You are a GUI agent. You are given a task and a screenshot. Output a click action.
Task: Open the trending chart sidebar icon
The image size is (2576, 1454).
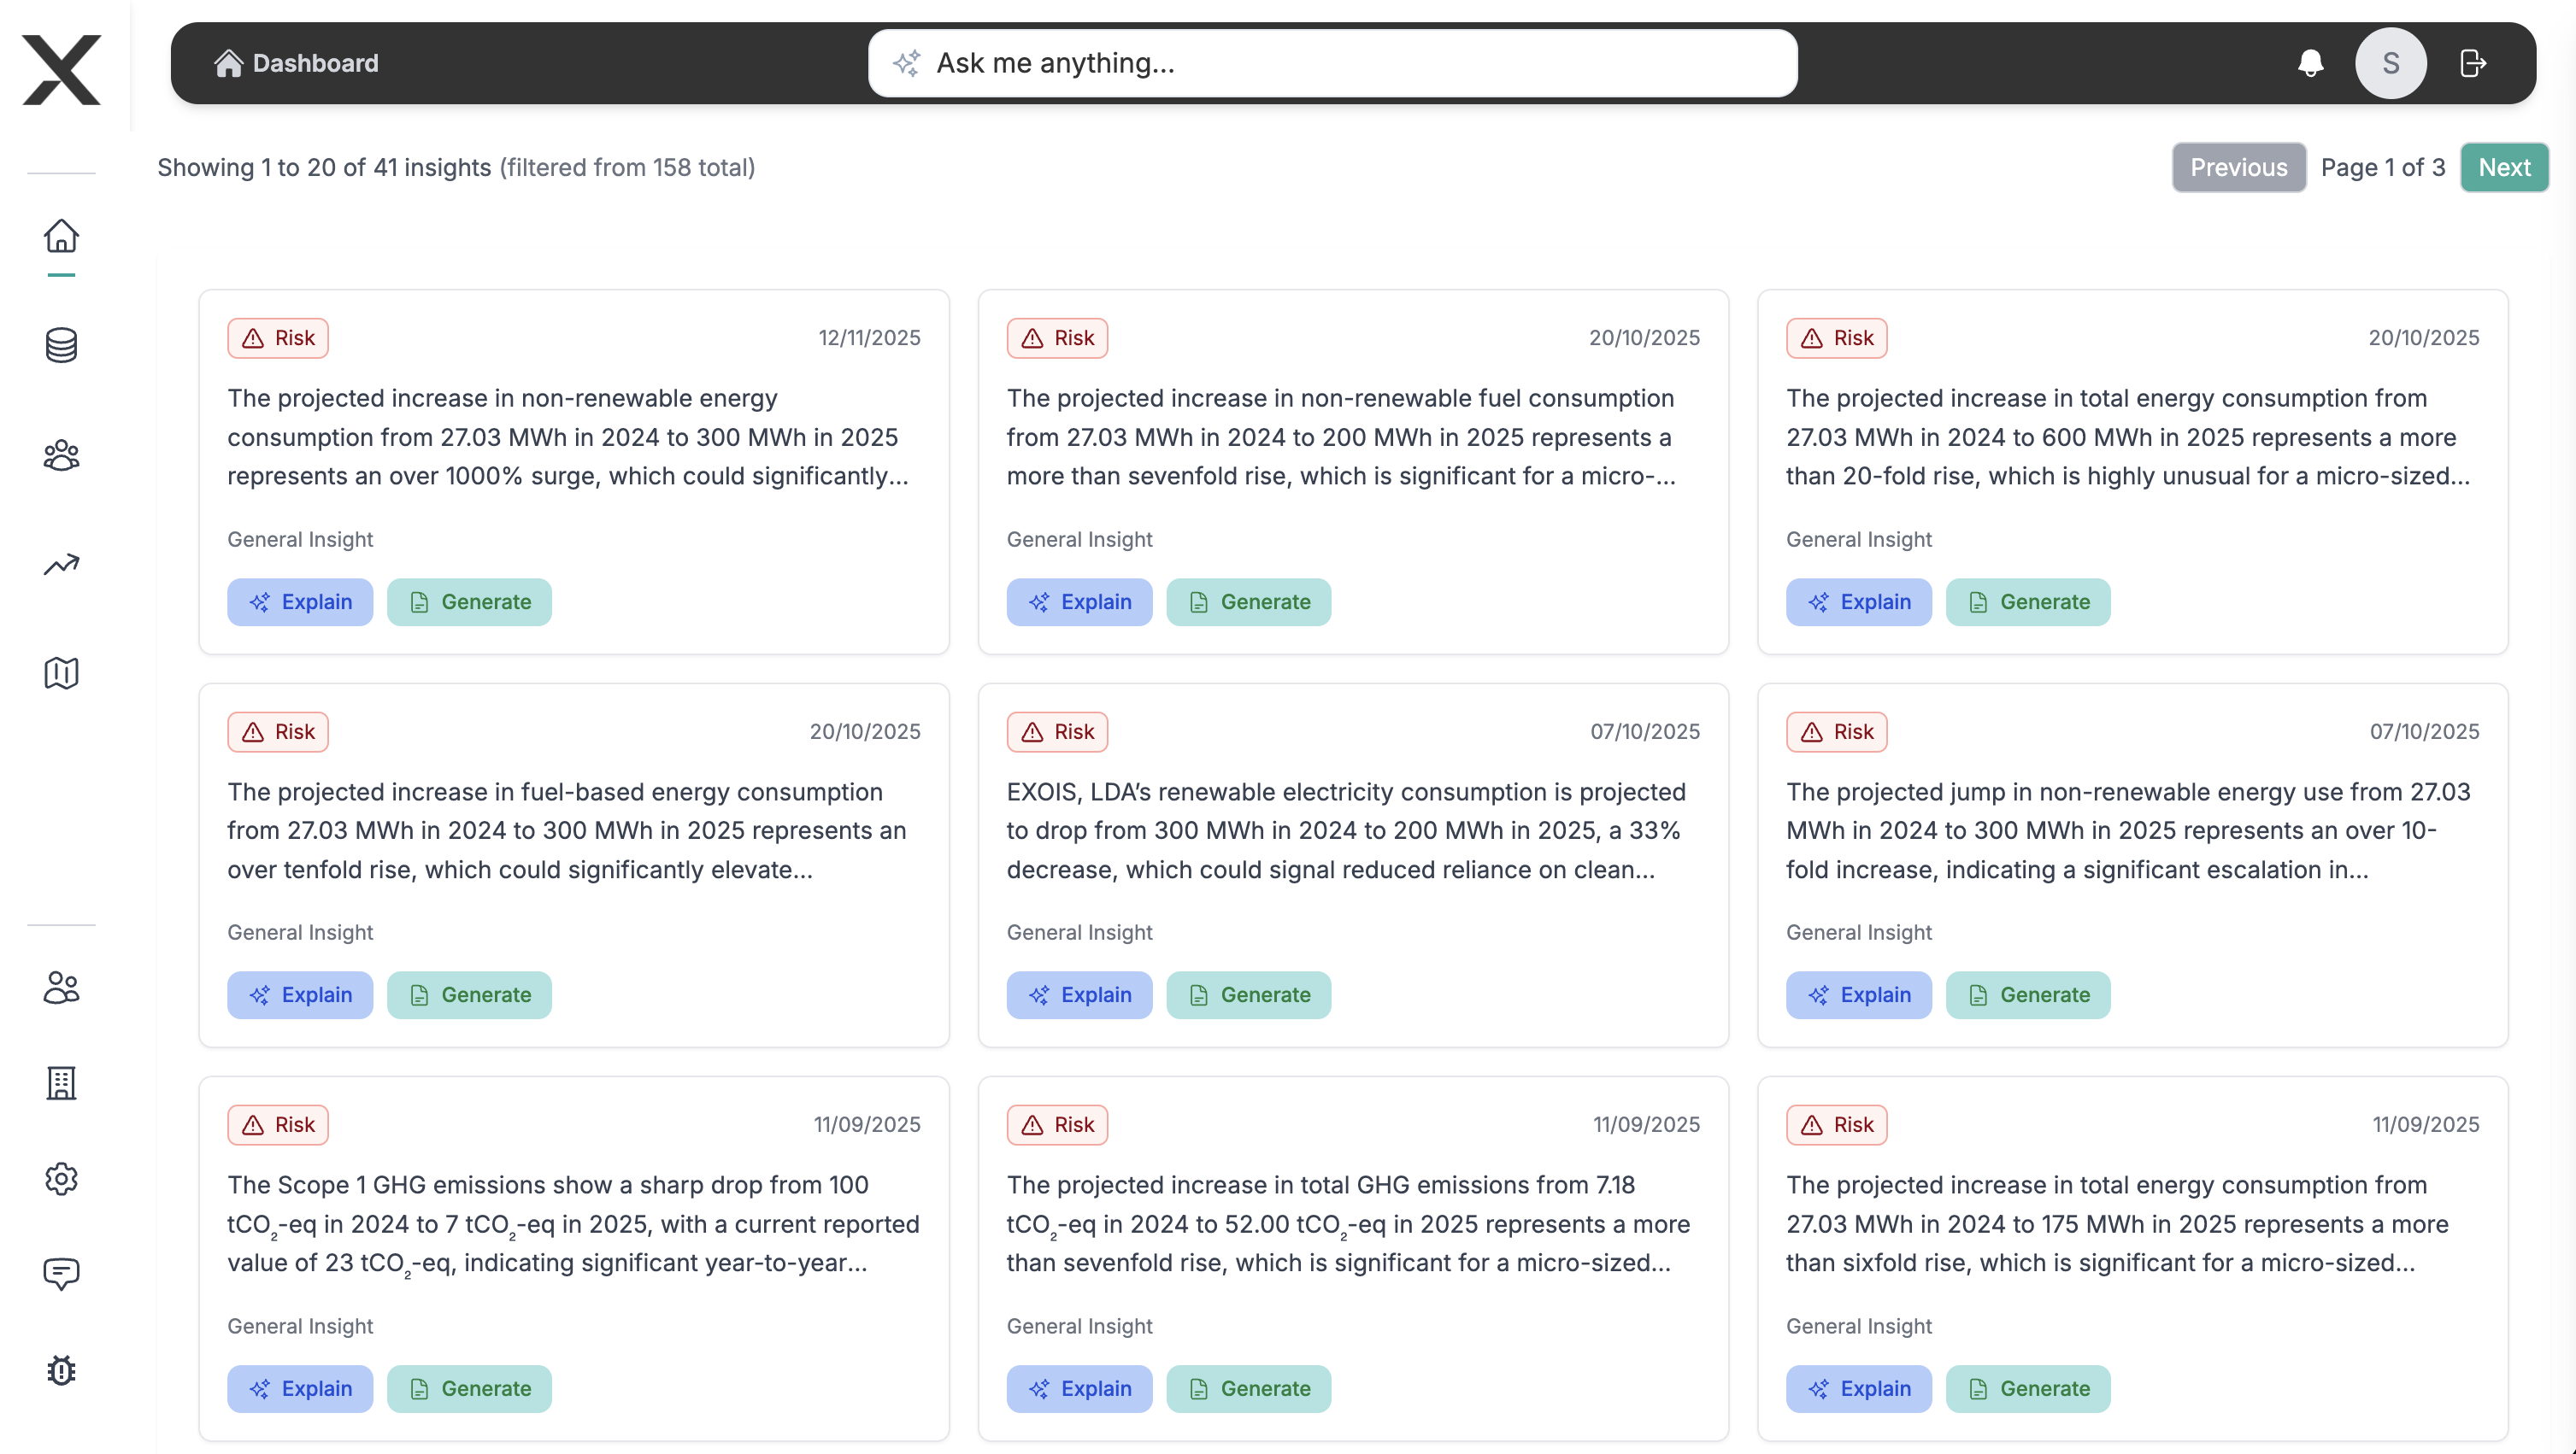[x=61, y=565]
